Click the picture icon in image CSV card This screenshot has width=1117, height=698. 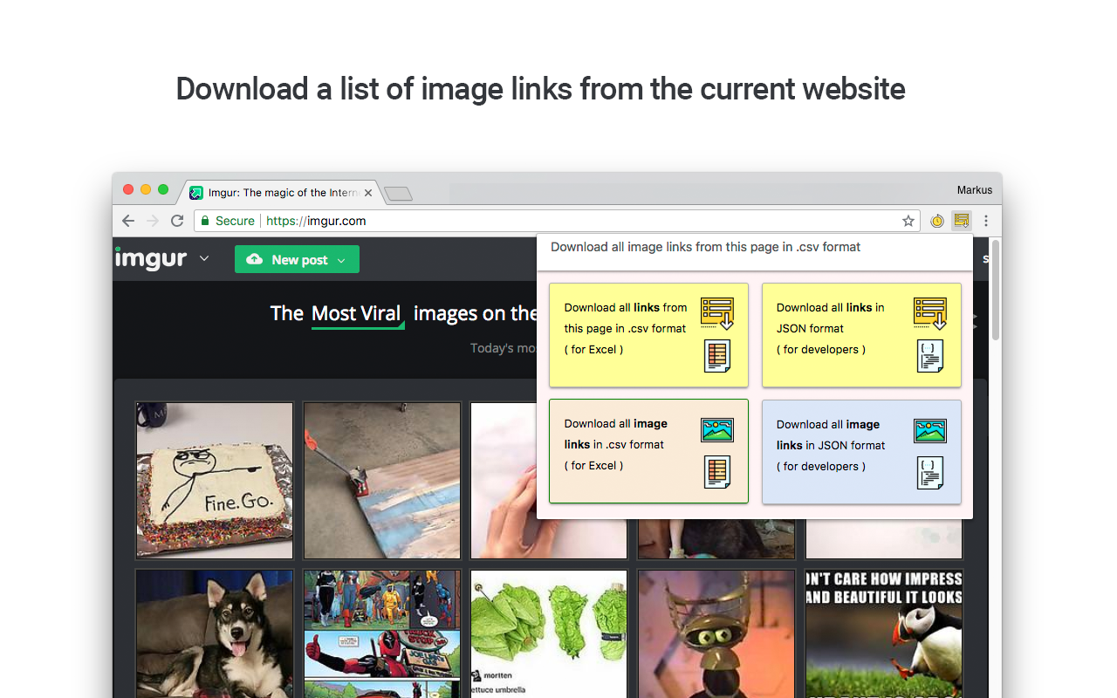(717, 430)
